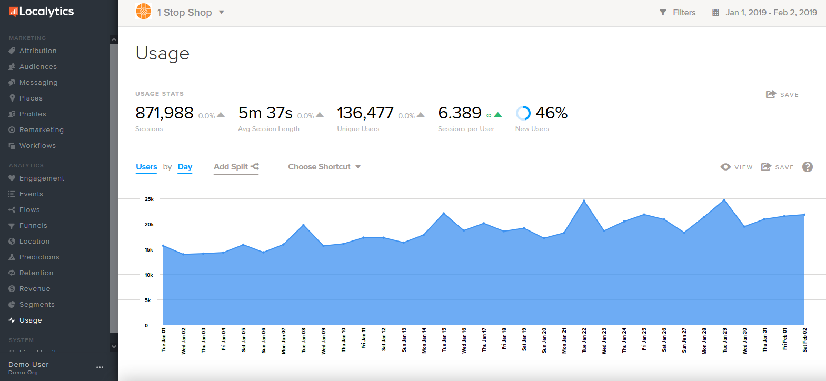
Task: Save the users chart
Action: 777,167
